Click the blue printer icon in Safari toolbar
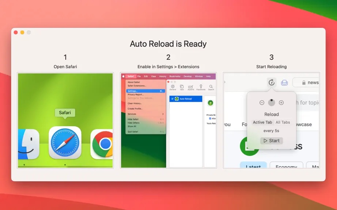 (x=284, y=82)
